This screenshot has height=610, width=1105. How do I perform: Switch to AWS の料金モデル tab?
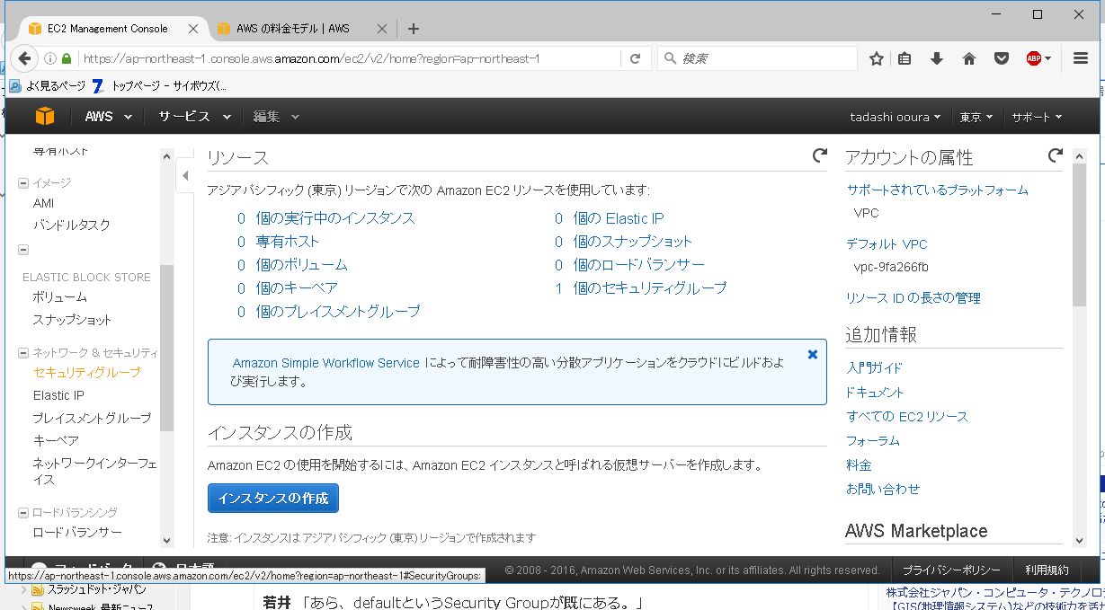click(x=294, y=29)
